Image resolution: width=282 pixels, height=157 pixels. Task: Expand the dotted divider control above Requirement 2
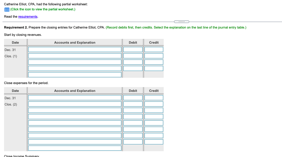click(182, 22)
